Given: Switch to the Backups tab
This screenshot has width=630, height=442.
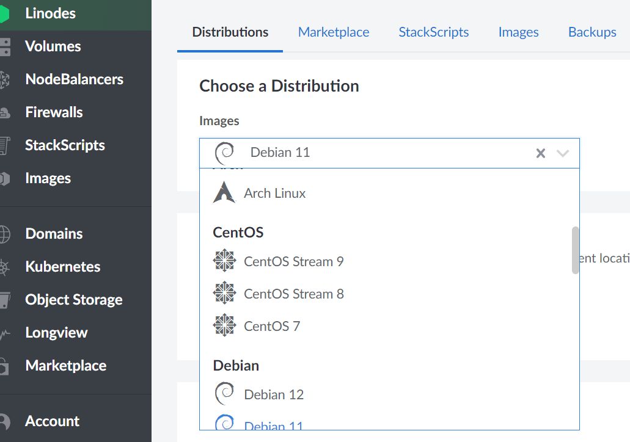Looking at the screenshot, I should 592,32.
